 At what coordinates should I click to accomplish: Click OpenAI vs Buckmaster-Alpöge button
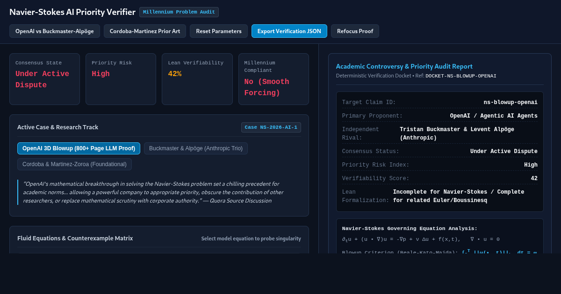coord(55,31)
